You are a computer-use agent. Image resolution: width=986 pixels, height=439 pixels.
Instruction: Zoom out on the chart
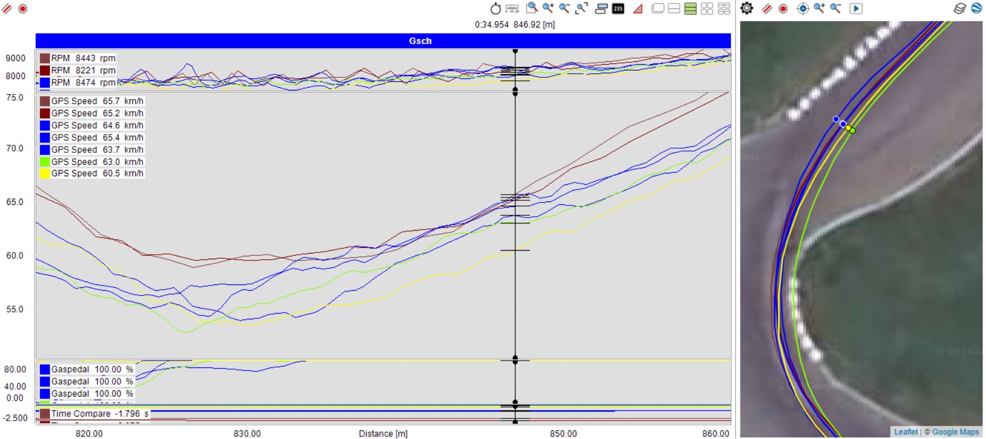[x=564, y=8]
